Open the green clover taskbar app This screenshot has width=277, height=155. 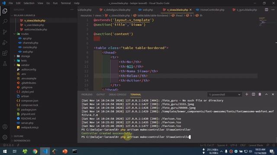(25, 151)
